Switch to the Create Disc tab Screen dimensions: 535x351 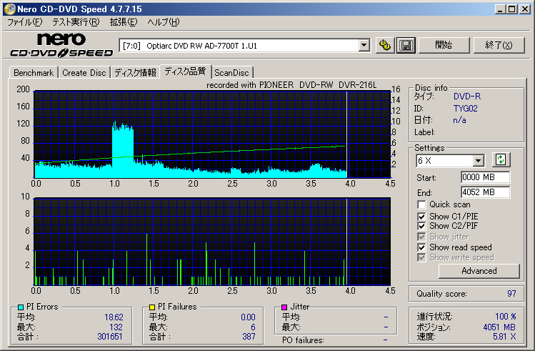(84, 73)
